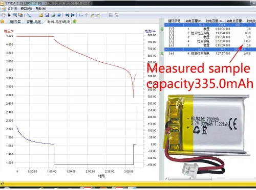Click the BTSDA application title bar icon
The height and width of the screenshot is (190, 256).
[2, 3]
